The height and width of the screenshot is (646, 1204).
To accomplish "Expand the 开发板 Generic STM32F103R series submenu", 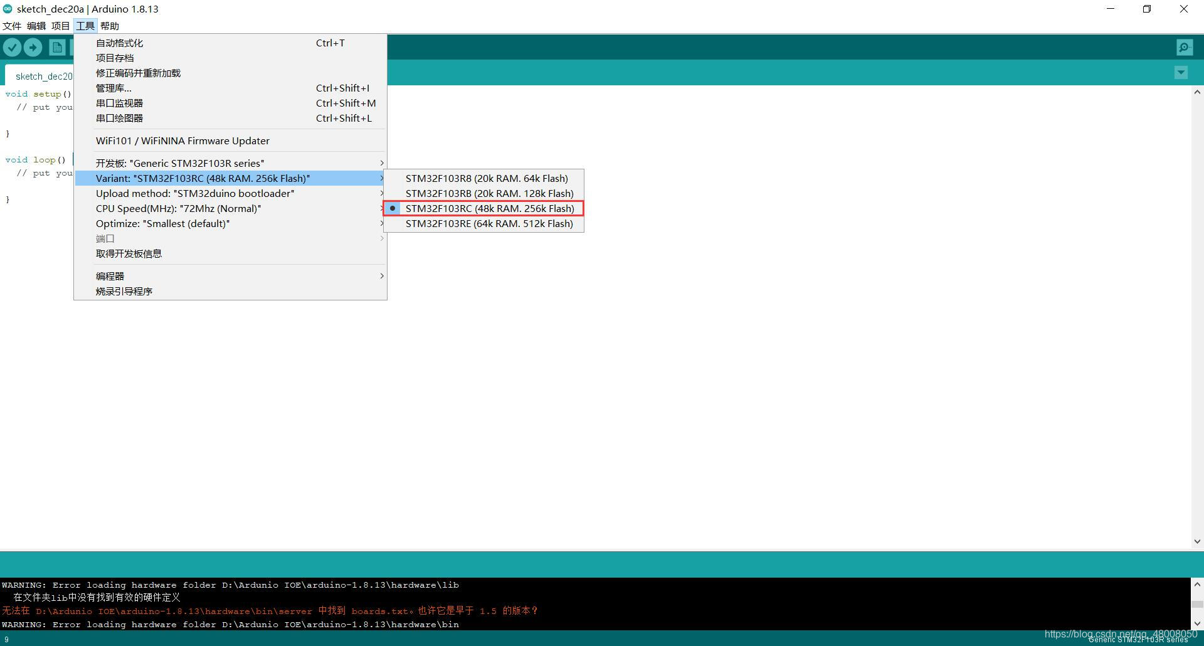I will (x=230, y=163).
